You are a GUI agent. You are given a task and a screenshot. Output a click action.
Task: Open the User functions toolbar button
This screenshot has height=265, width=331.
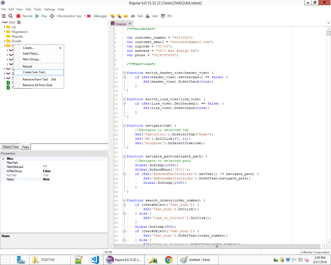(152, 16)
